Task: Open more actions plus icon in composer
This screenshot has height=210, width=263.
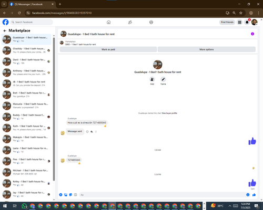Action: pos(60,195)
